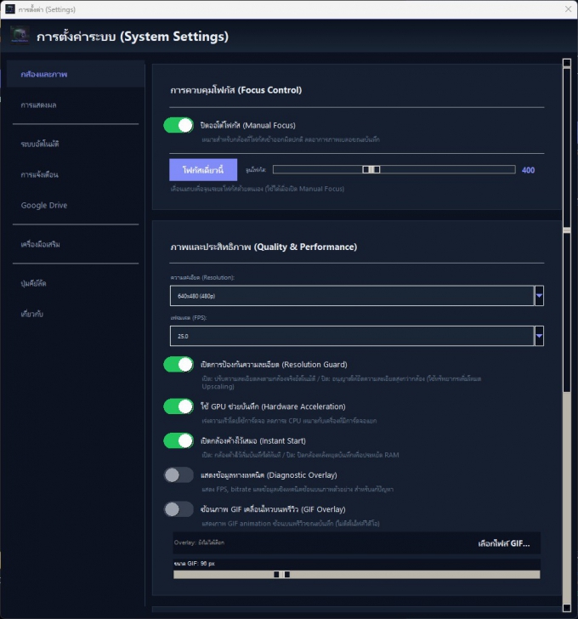This screenshot has width=578, height=619.
Task: Go to the เครื่องมือเสริม sidebar tab
Action: (76, 244)
